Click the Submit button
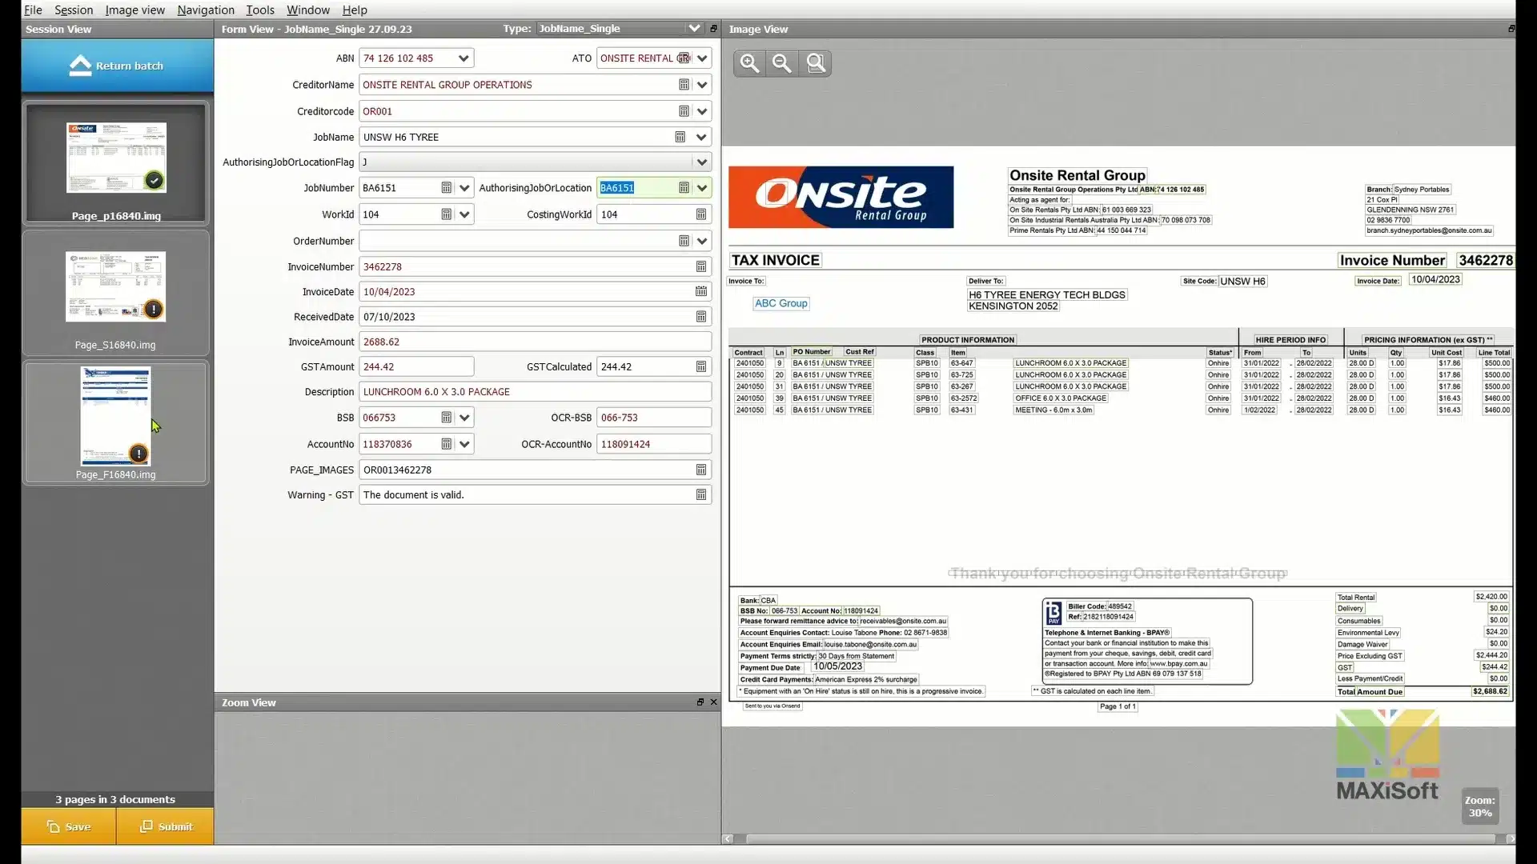 tap(166, 826)
